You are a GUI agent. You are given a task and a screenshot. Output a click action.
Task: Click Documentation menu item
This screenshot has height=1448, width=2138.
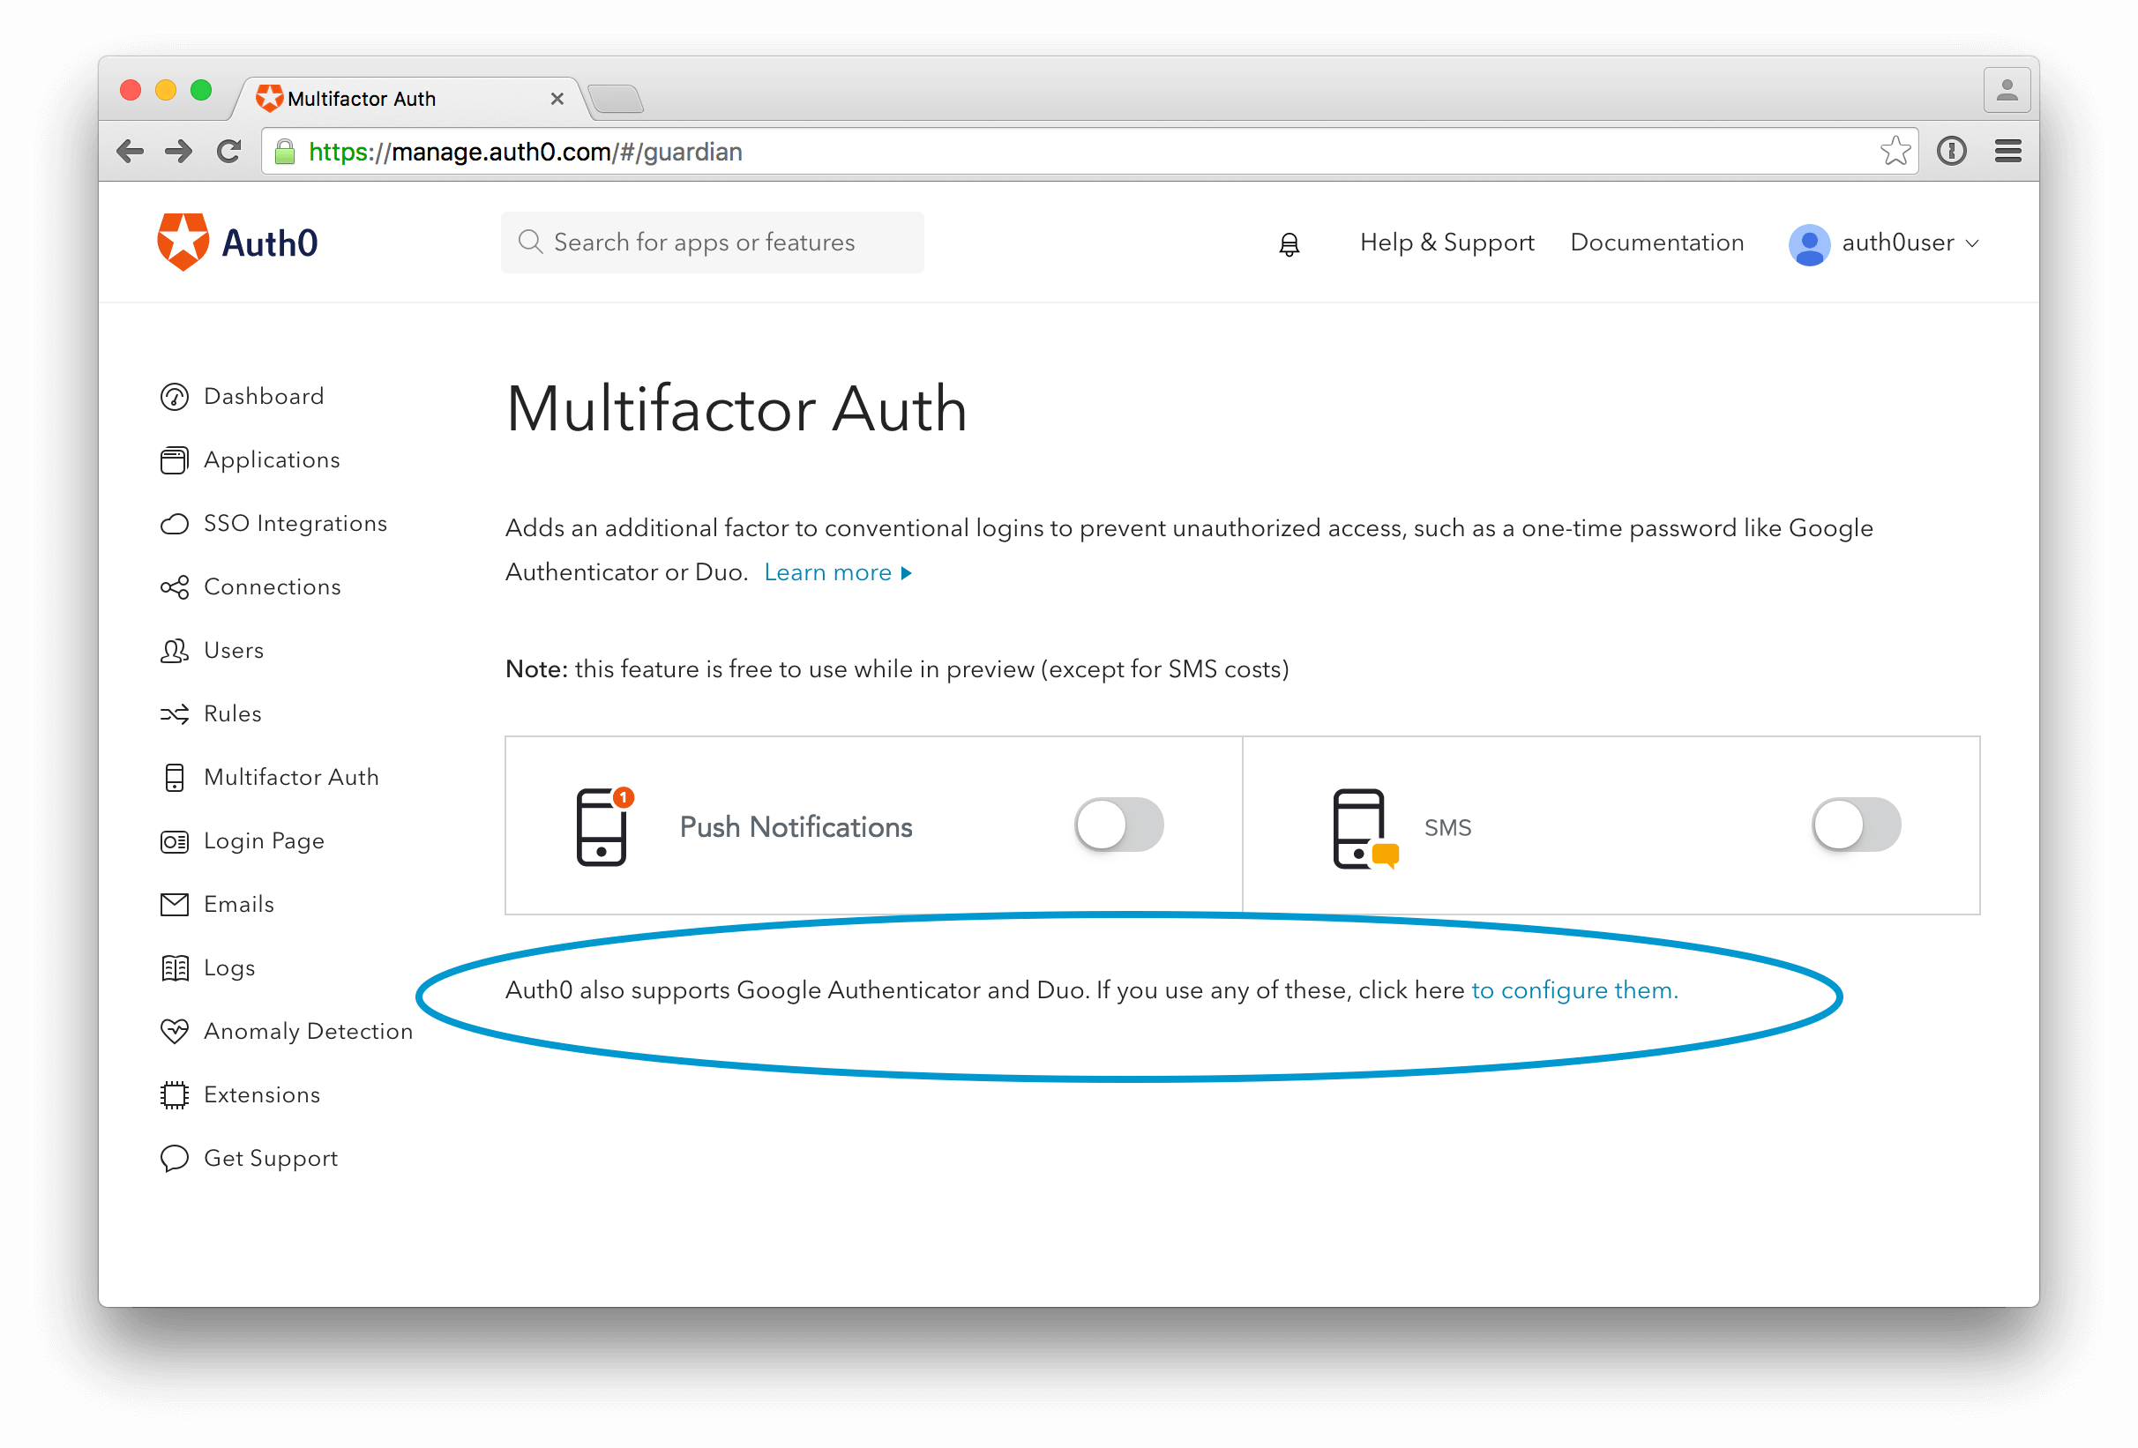click(1658, 243)
